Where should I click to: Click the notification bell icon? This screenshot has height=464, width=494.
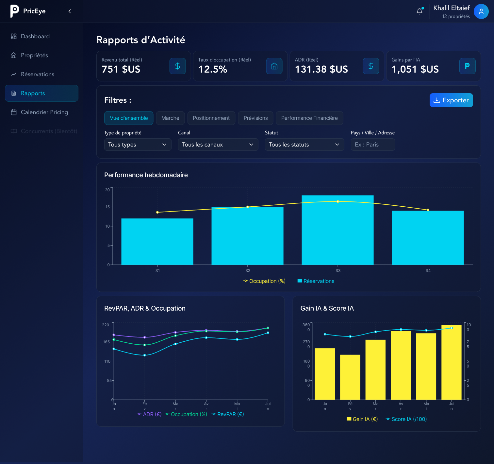(x=420, y=11)
